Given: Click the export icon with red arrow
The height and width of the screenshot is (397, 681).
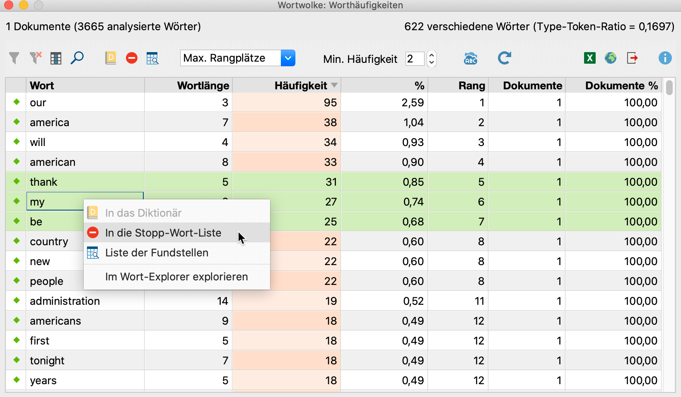Looking at the screenshot, I should tap(633, 58).
